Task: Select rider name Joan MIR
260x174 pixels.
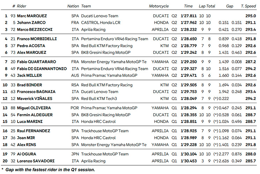Action: click(26, 138)
